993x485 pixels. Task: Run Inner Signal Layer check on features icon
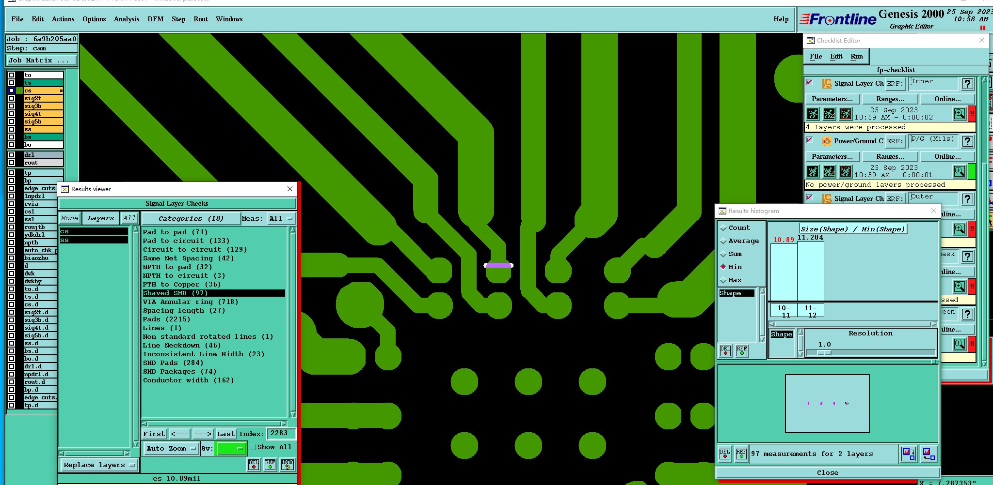[x=813, y=114]
